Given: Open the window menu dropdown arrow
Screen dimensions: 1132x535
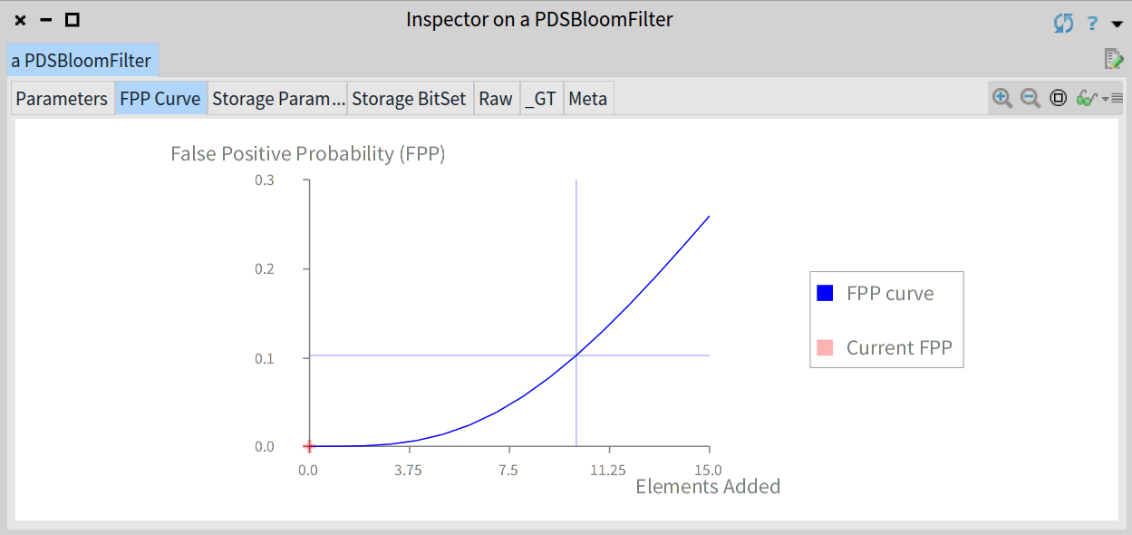Looking at the screenshot, I should [1117, 24].
